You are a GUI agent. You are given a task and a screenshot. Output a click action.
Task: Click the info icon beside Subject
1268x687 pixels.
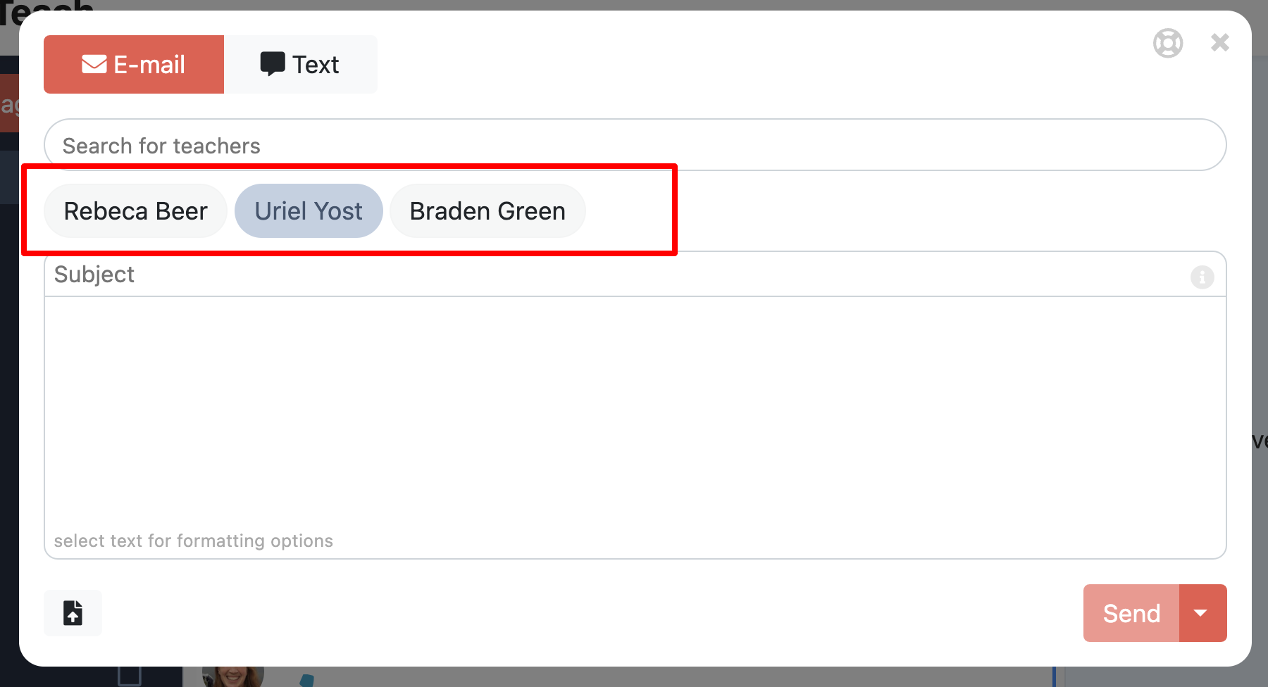click(1202, 277)
